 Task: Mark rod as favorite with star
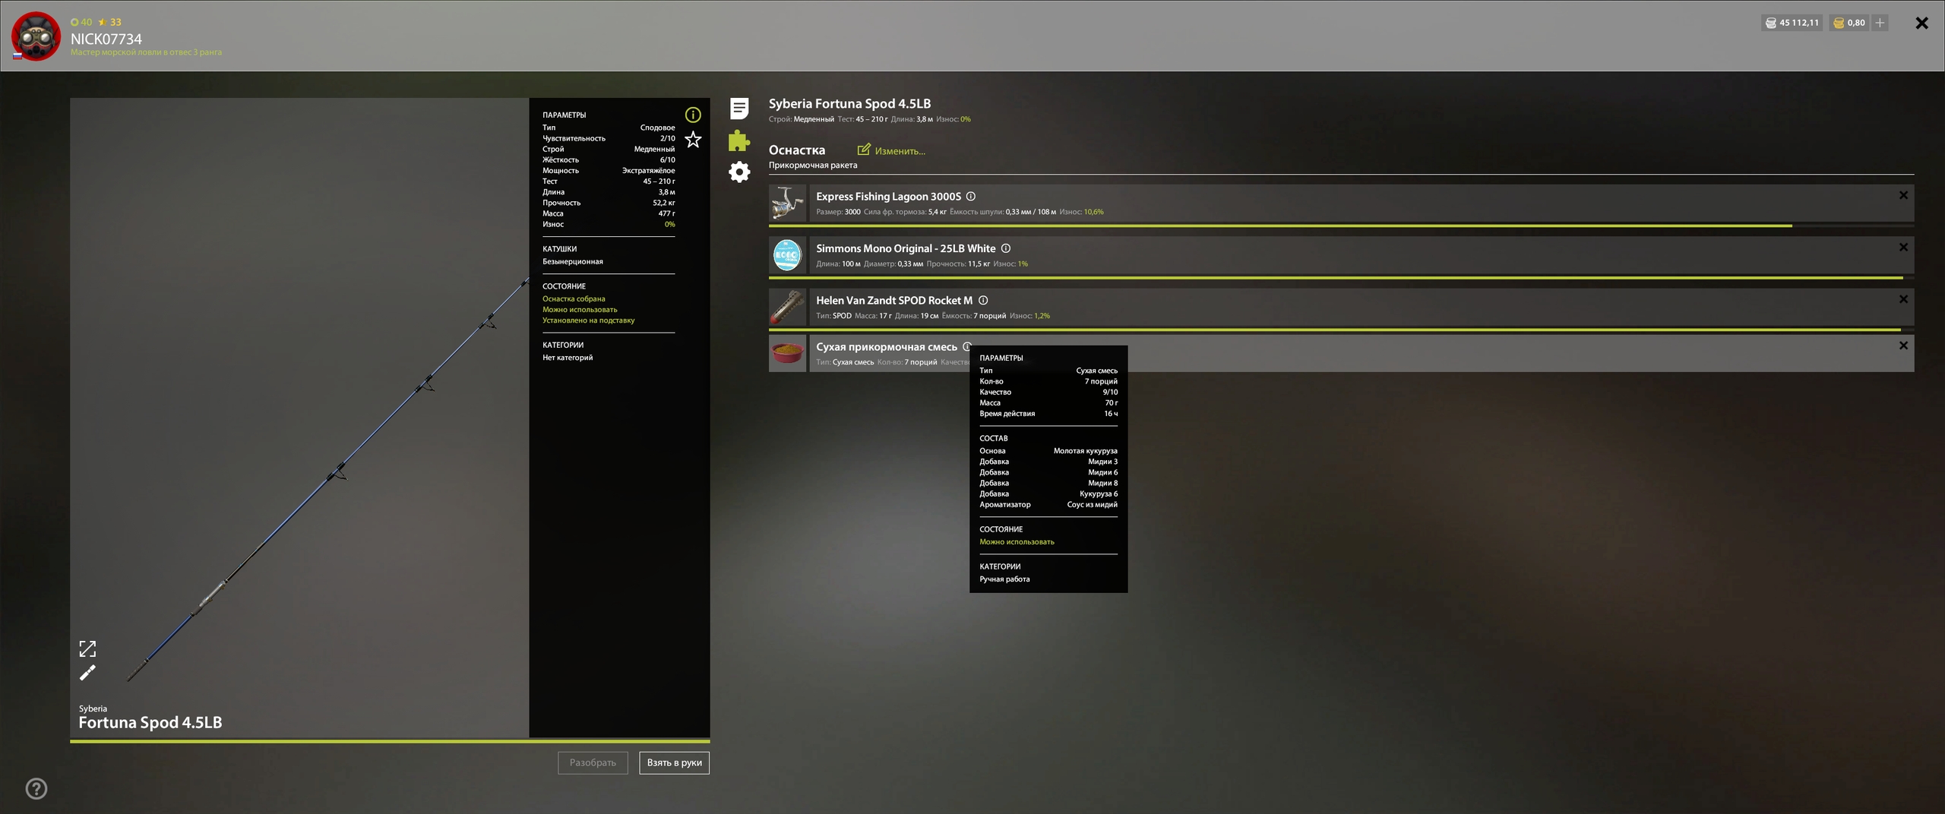pos(693,140)
